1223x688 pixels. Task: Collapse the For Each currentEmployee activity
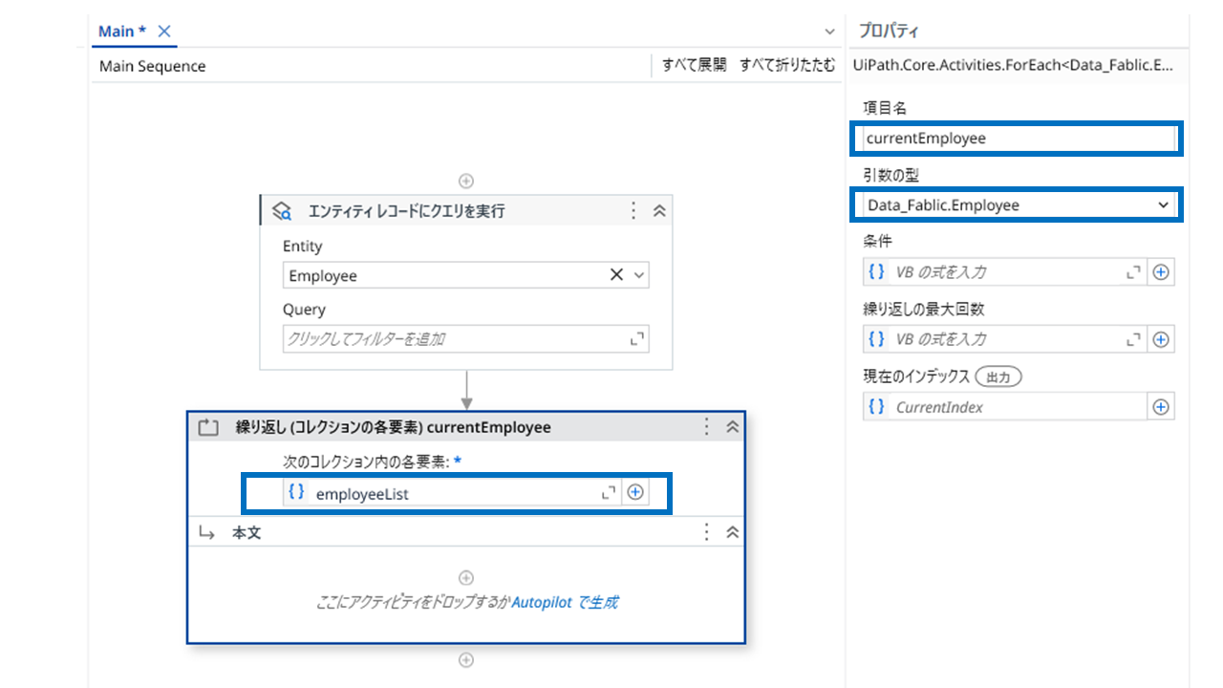[733, 427]
